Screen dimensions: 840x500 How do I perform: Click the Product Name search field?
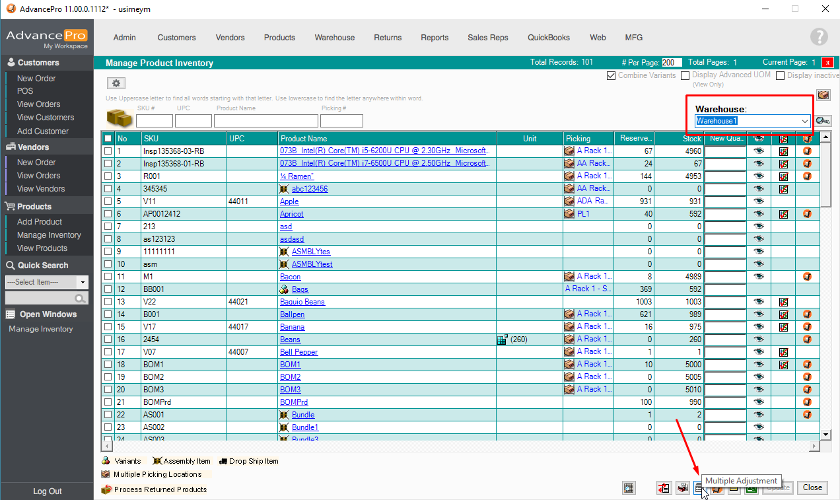[x=265, y=121]
